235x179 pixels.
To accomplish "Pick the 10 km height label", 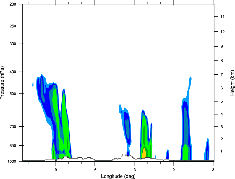I will (222, 32).
